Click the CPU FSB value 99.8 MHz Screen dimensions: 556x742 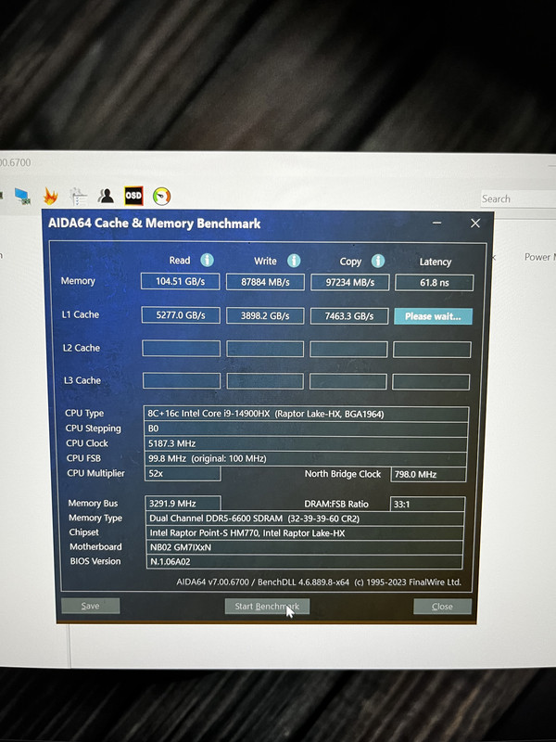coord(306,458)
